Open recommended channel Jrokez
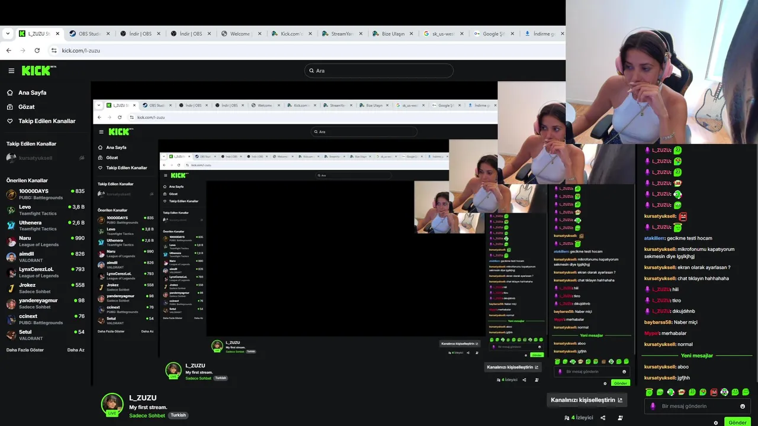The image size is (758, 426). point(46,288)
